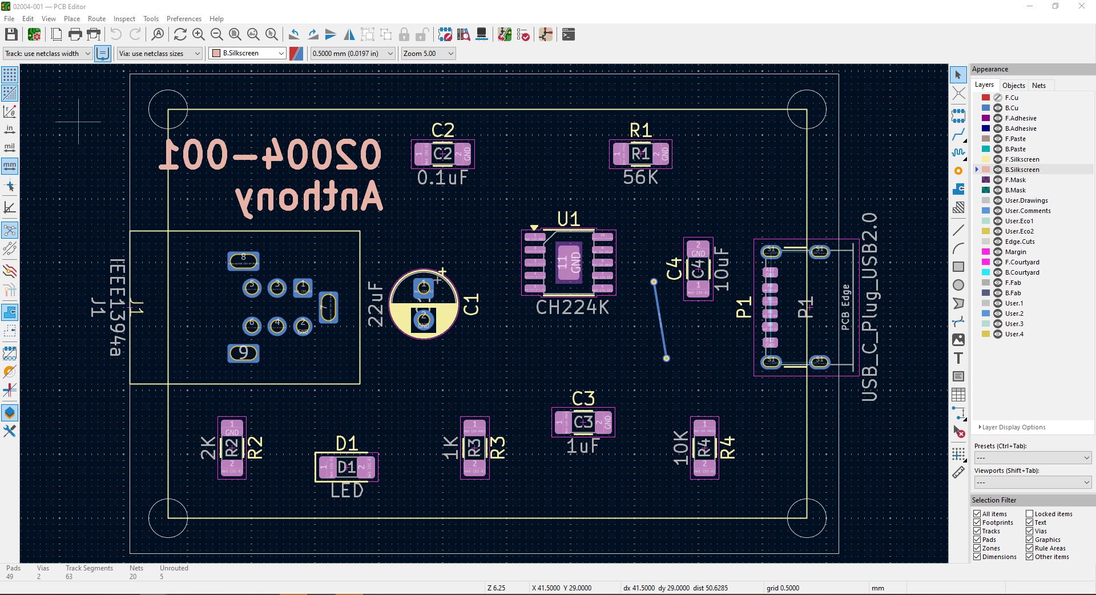The width and height of the screenshot is (1096, 595).
Task: Open the B.Silkscreen layer dropdown
Action: click(x=248, y=53)
